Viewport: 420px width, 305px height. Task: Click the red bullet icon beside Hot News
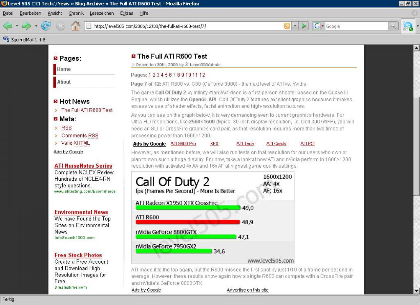(x=55, y=101)
